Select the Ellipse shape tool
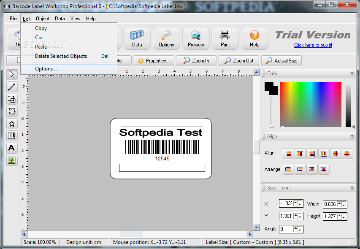 click(x=12, y=111)
